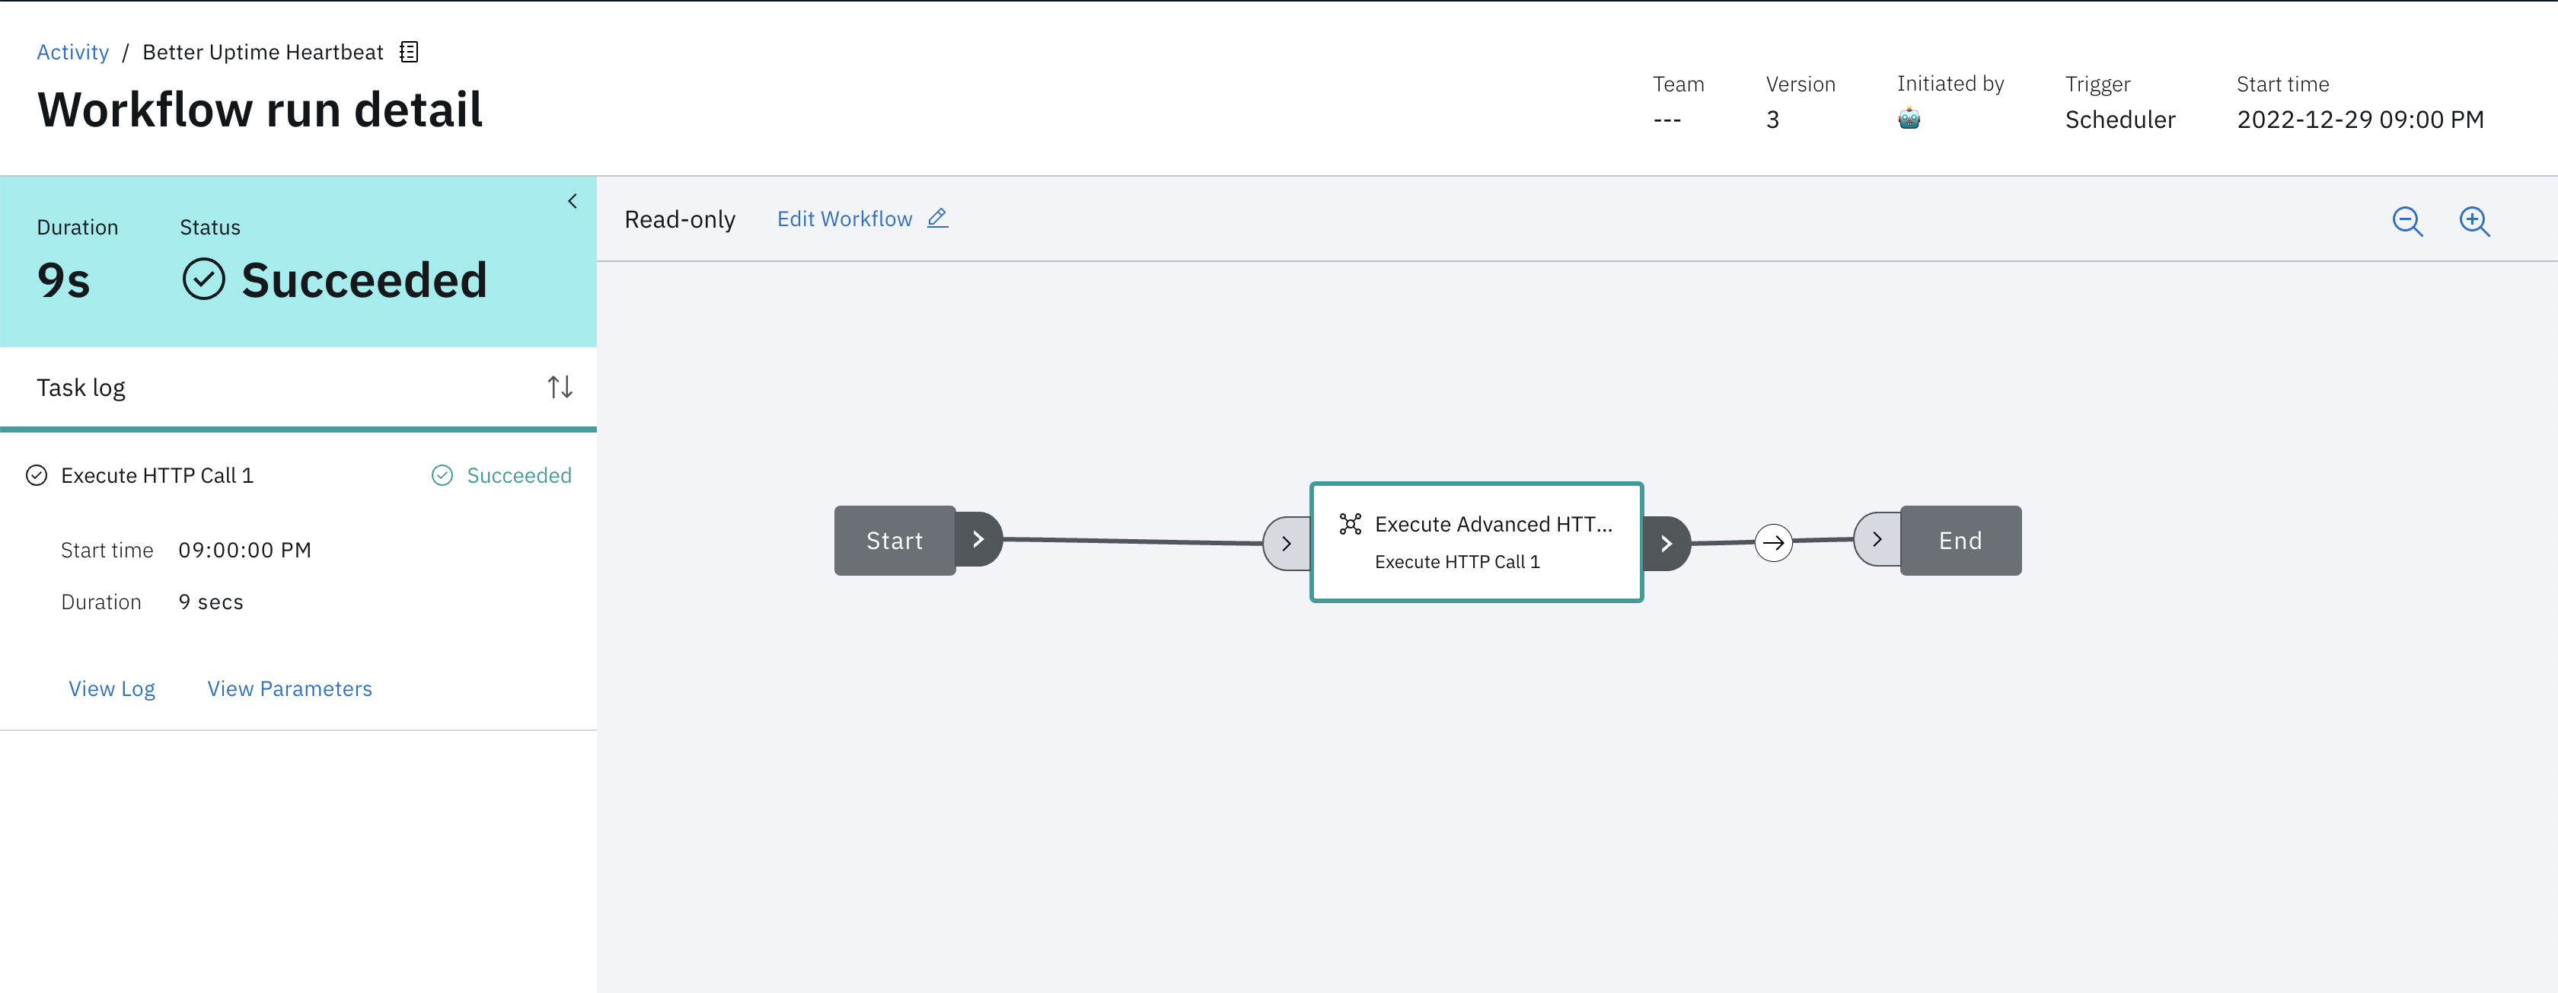The width and height of the screenshot is (2558, 993).
Task: Click the start time 2022-12-29 09:00 PM
Action: (2360, 119)
